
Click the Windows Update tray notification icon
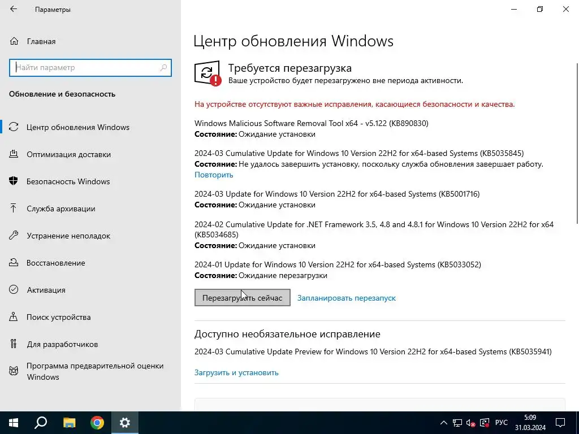pyautogui.click(x=484, y=423)
